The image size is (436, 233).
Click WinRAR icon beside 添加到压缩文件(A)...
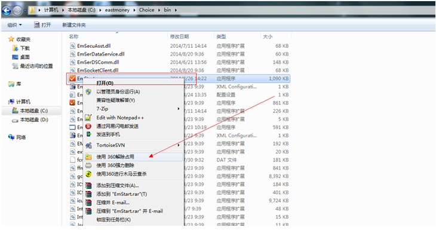[x=88, y=185]
